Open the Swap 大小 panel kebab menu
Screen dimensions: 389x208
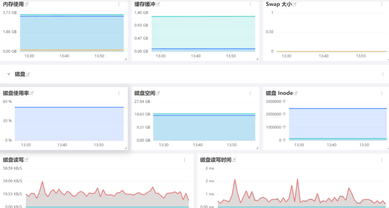[382, 4]
